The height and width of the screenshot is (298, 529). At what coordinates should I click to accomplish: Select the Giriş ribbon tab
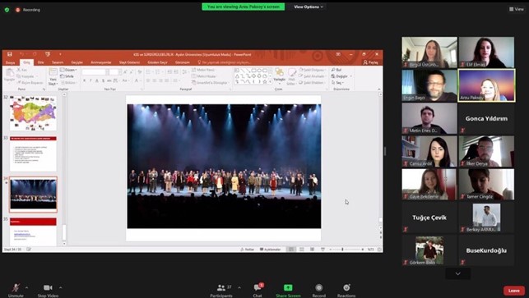pos(26,62)
